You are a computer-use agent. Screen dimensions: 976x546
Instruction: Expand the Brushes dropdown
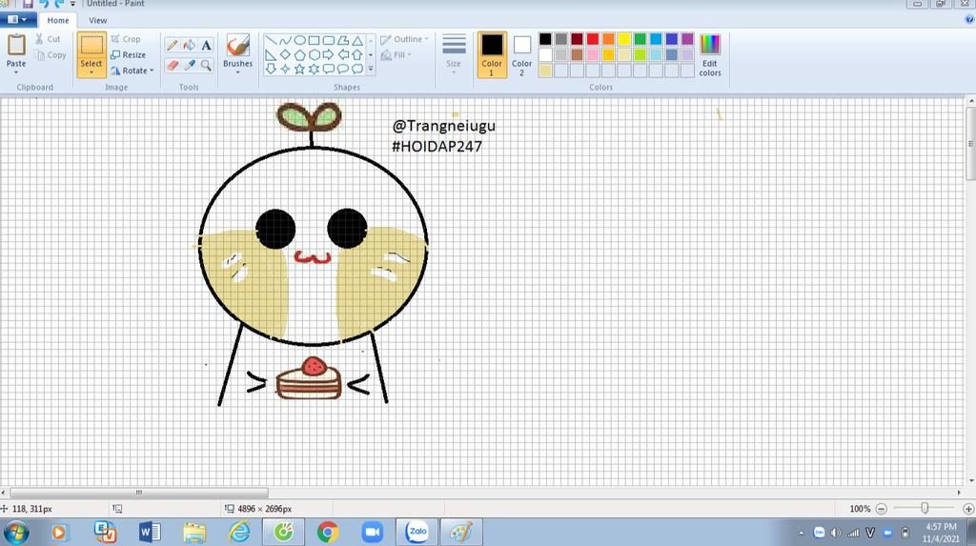237,72
